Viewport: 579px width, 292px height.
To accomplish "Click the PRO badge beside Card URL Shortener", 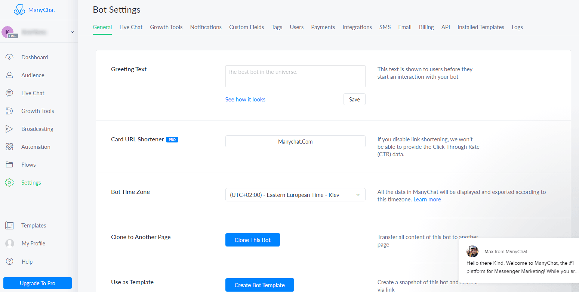I will 172,139.
